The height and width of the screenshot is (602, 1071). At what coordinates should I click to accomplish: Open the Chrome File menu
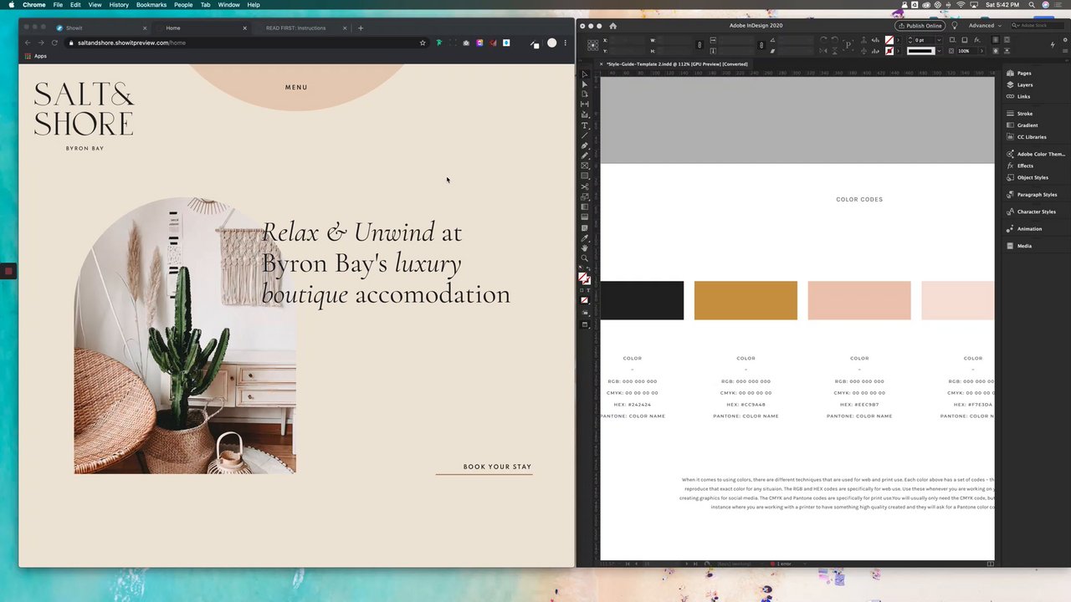(58, 5)
